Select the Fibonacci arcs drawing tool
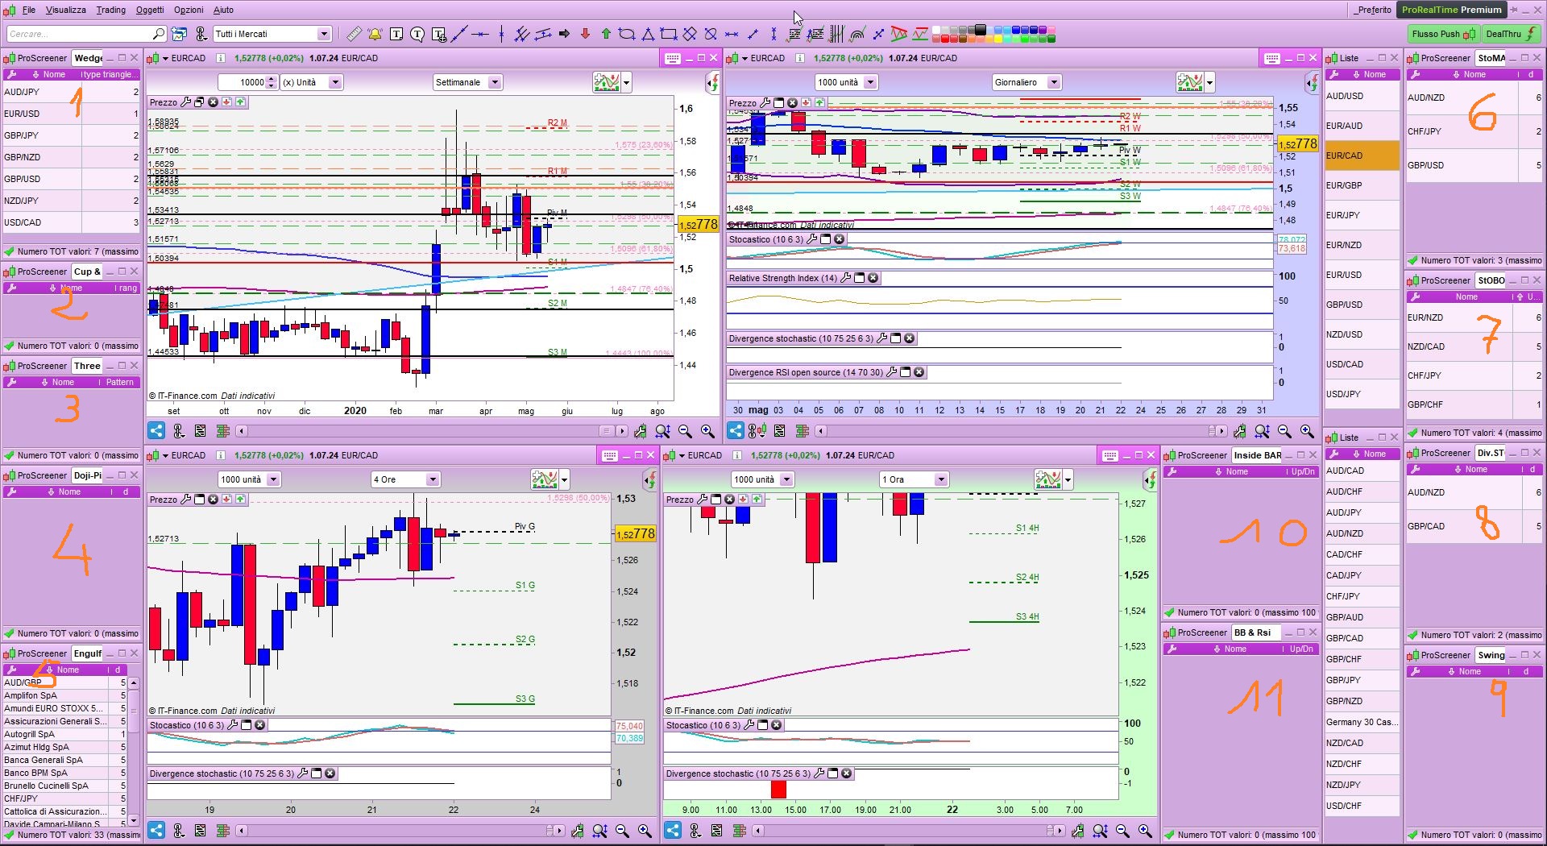 (x=857, y=34)
